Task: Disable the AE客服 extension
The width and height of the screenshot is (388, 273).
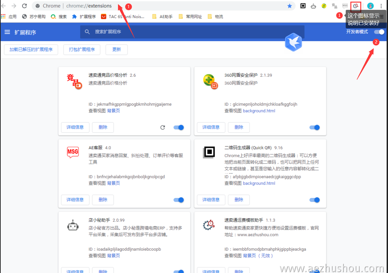Action: point(179,200)
